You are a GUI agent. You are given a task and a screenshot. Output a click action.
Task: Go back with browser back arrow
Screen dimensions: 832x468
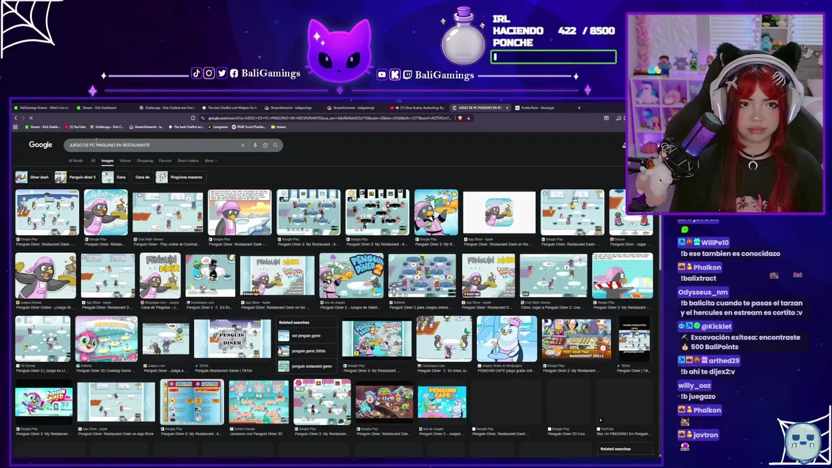tap(16, 118)
